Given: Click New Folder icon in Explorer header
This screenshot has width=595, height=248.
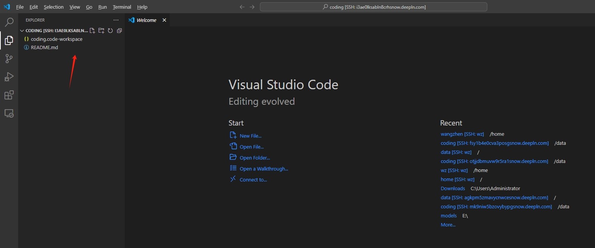Looking at the screenshot, I should [101, 31].
